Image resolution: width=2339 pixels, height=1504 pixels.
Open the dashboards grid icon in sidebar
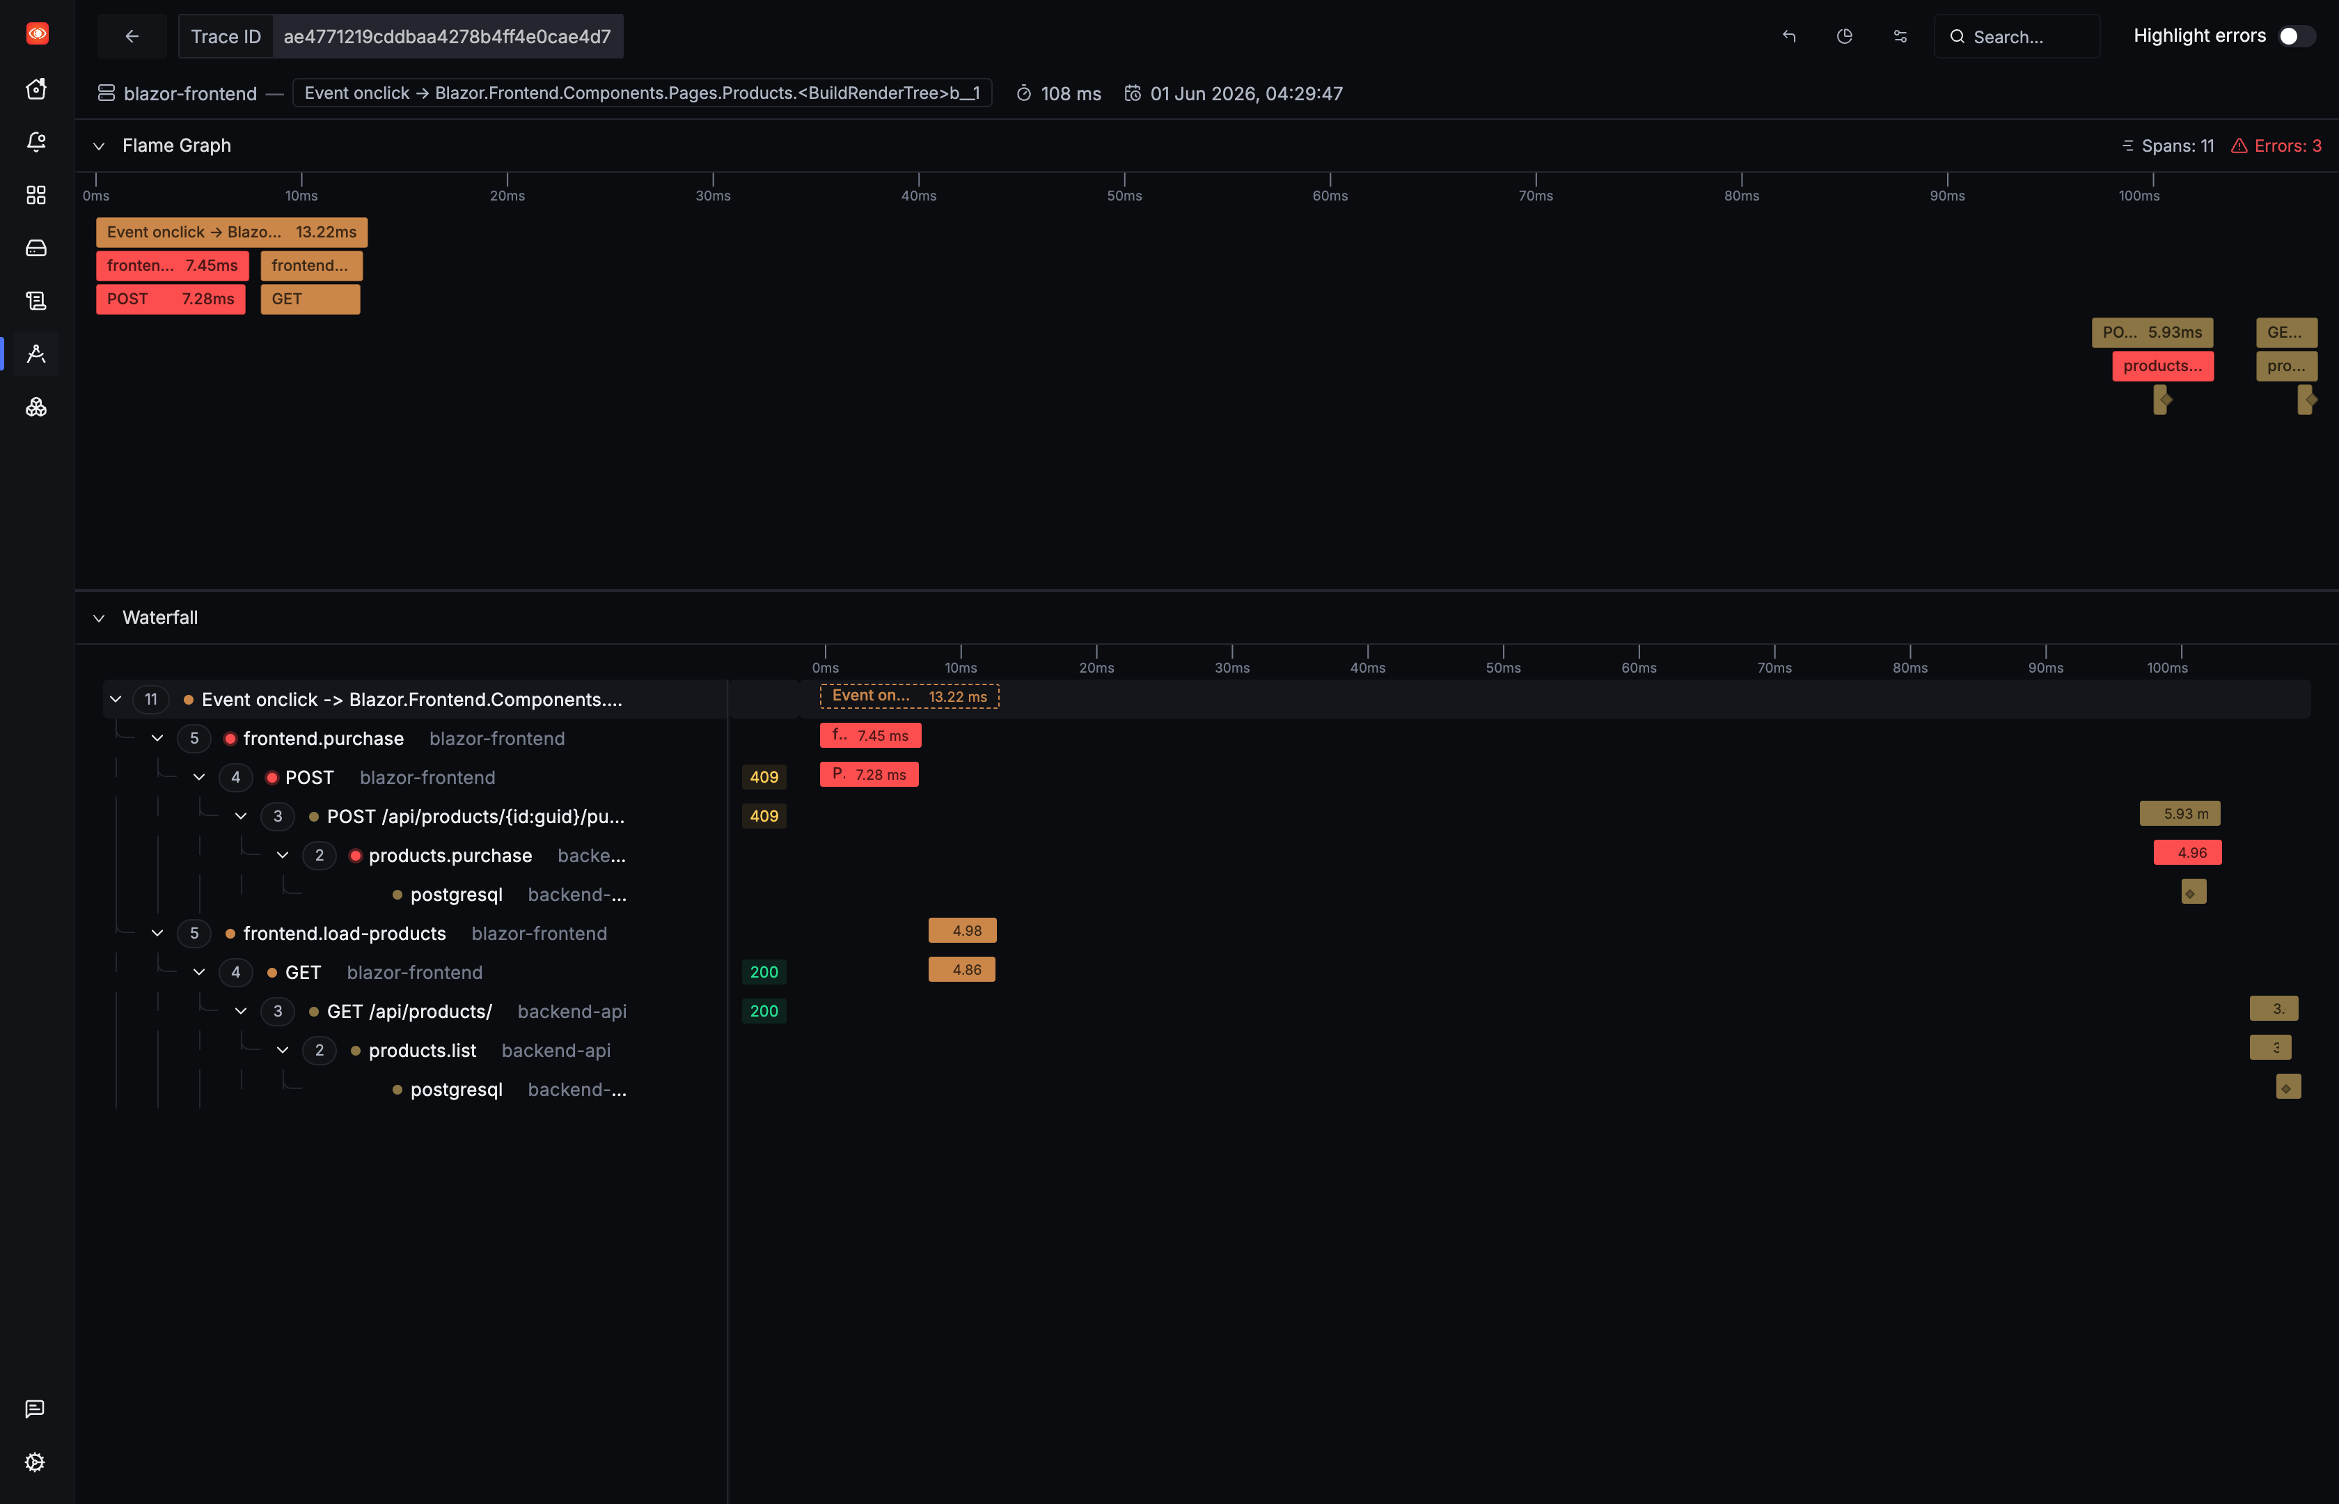[x=36, y=196]
